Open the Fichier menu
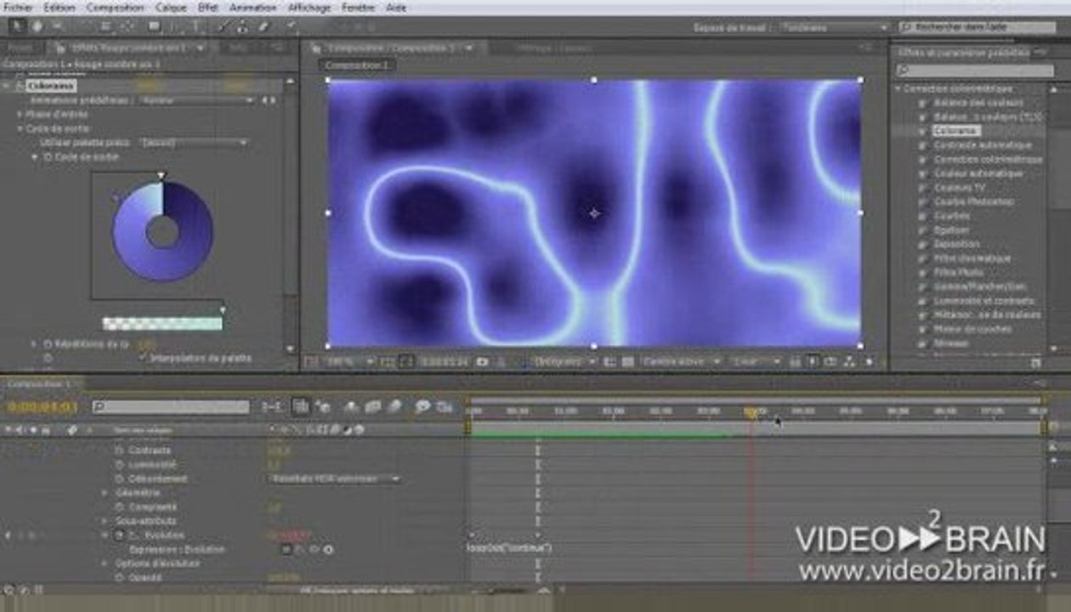Image resolution: width=1071 pixels, height=612 pixels. [x=17, y=7]
